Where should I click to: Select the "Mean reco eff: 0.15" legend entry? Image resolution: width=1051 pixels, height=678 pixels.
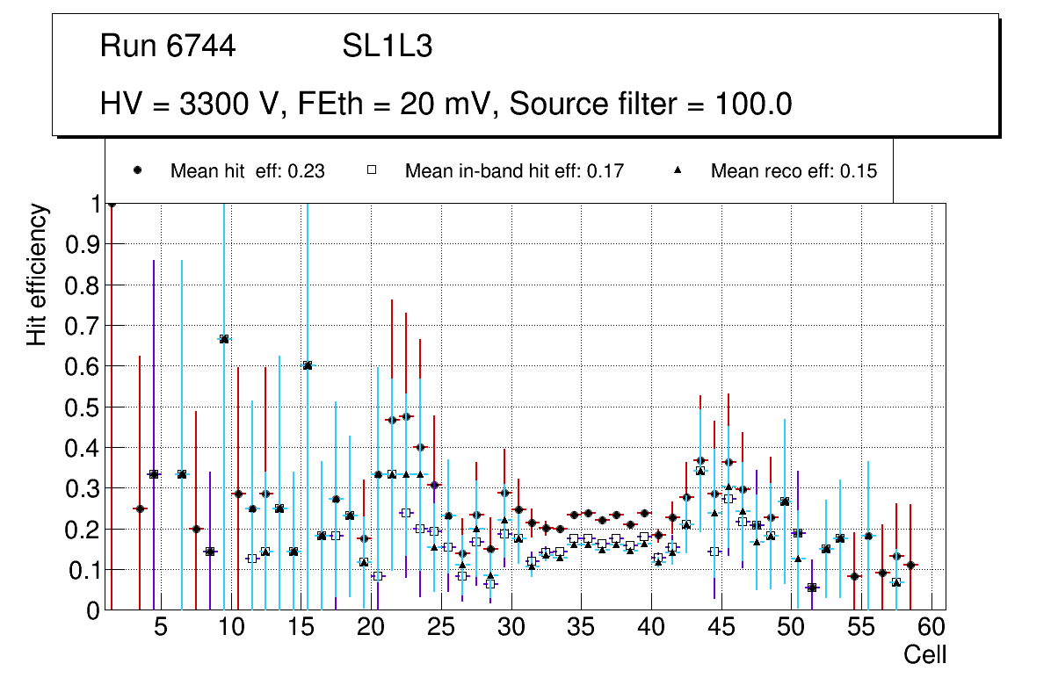pos(794,171)
